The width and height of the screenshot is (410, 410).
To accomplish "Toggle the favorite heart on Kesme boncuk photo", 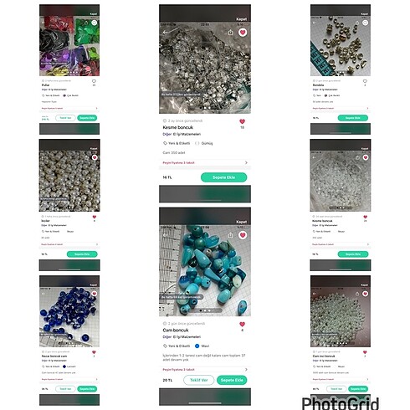I will [243, 33].
